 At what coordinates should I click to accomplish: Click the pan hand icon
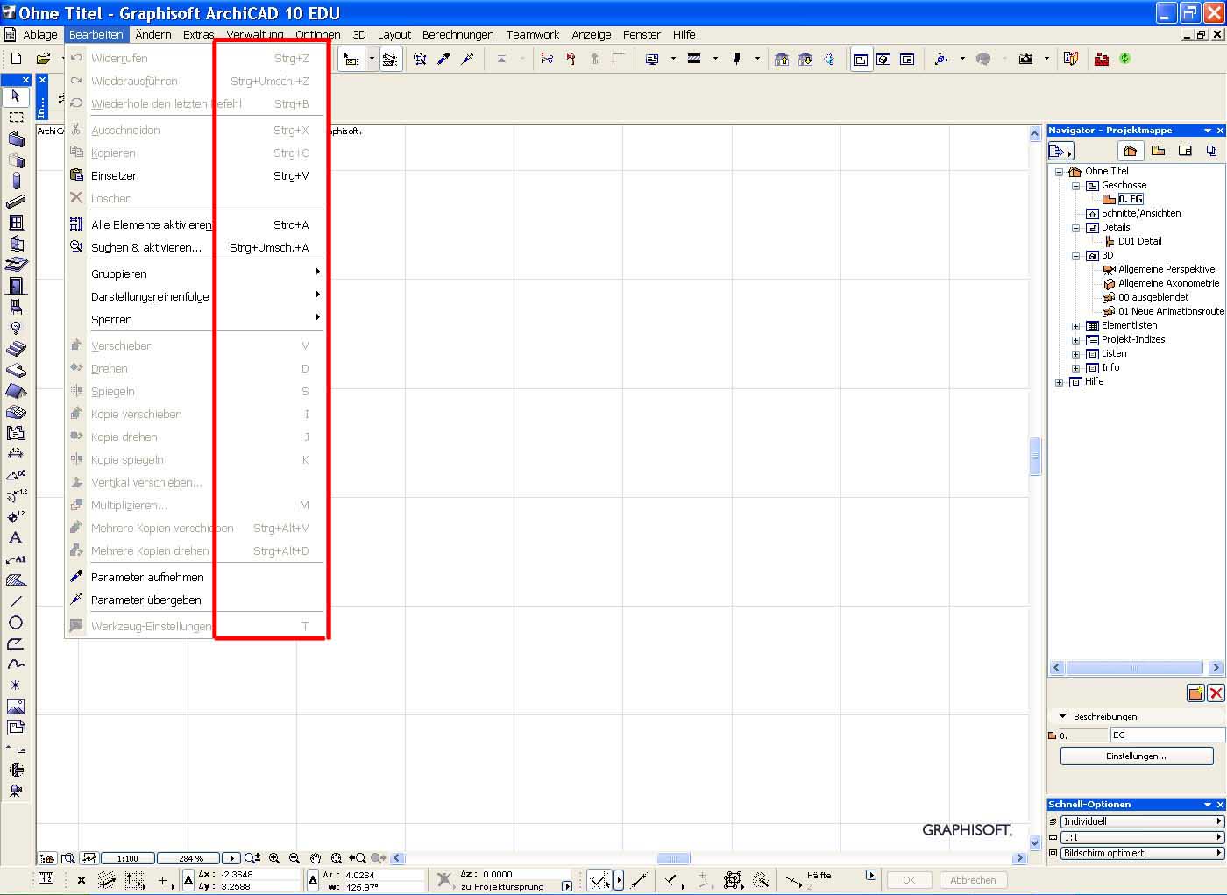pyautogui.click(x=316, y=858)
